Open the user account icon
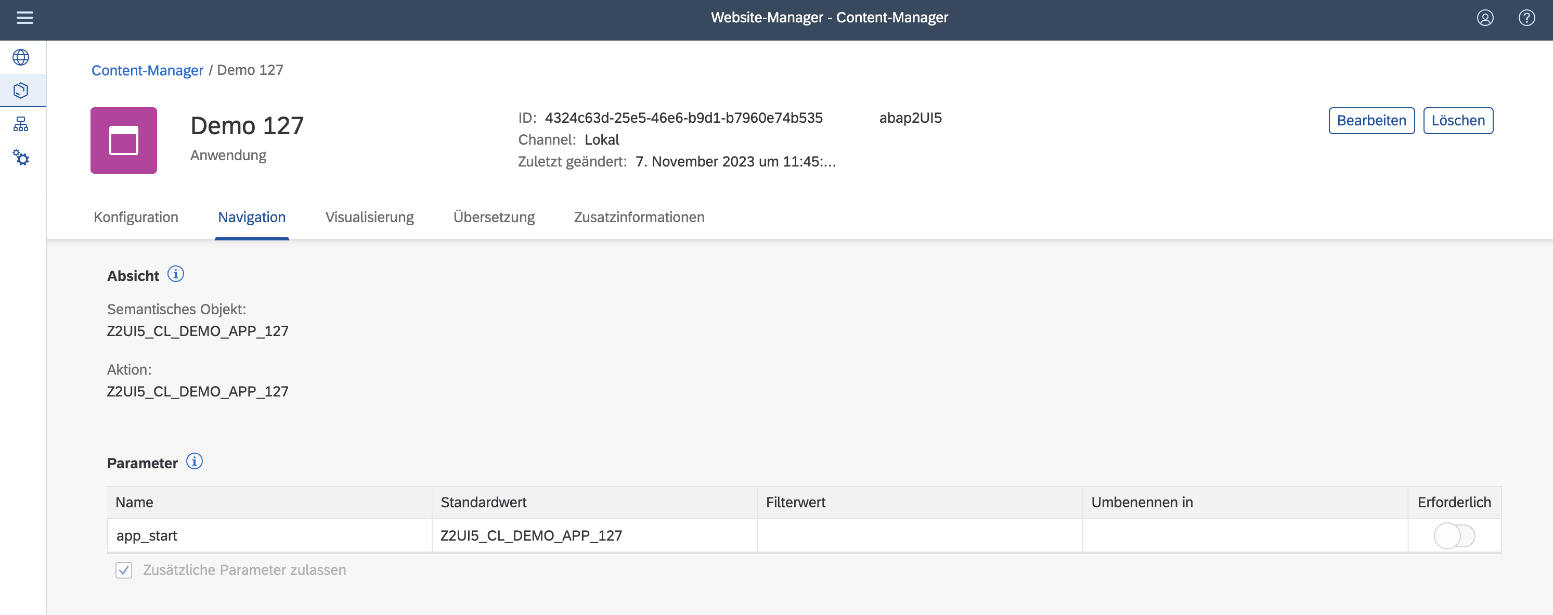Viewport: 1553px width, 615px height. (1485, 18)
